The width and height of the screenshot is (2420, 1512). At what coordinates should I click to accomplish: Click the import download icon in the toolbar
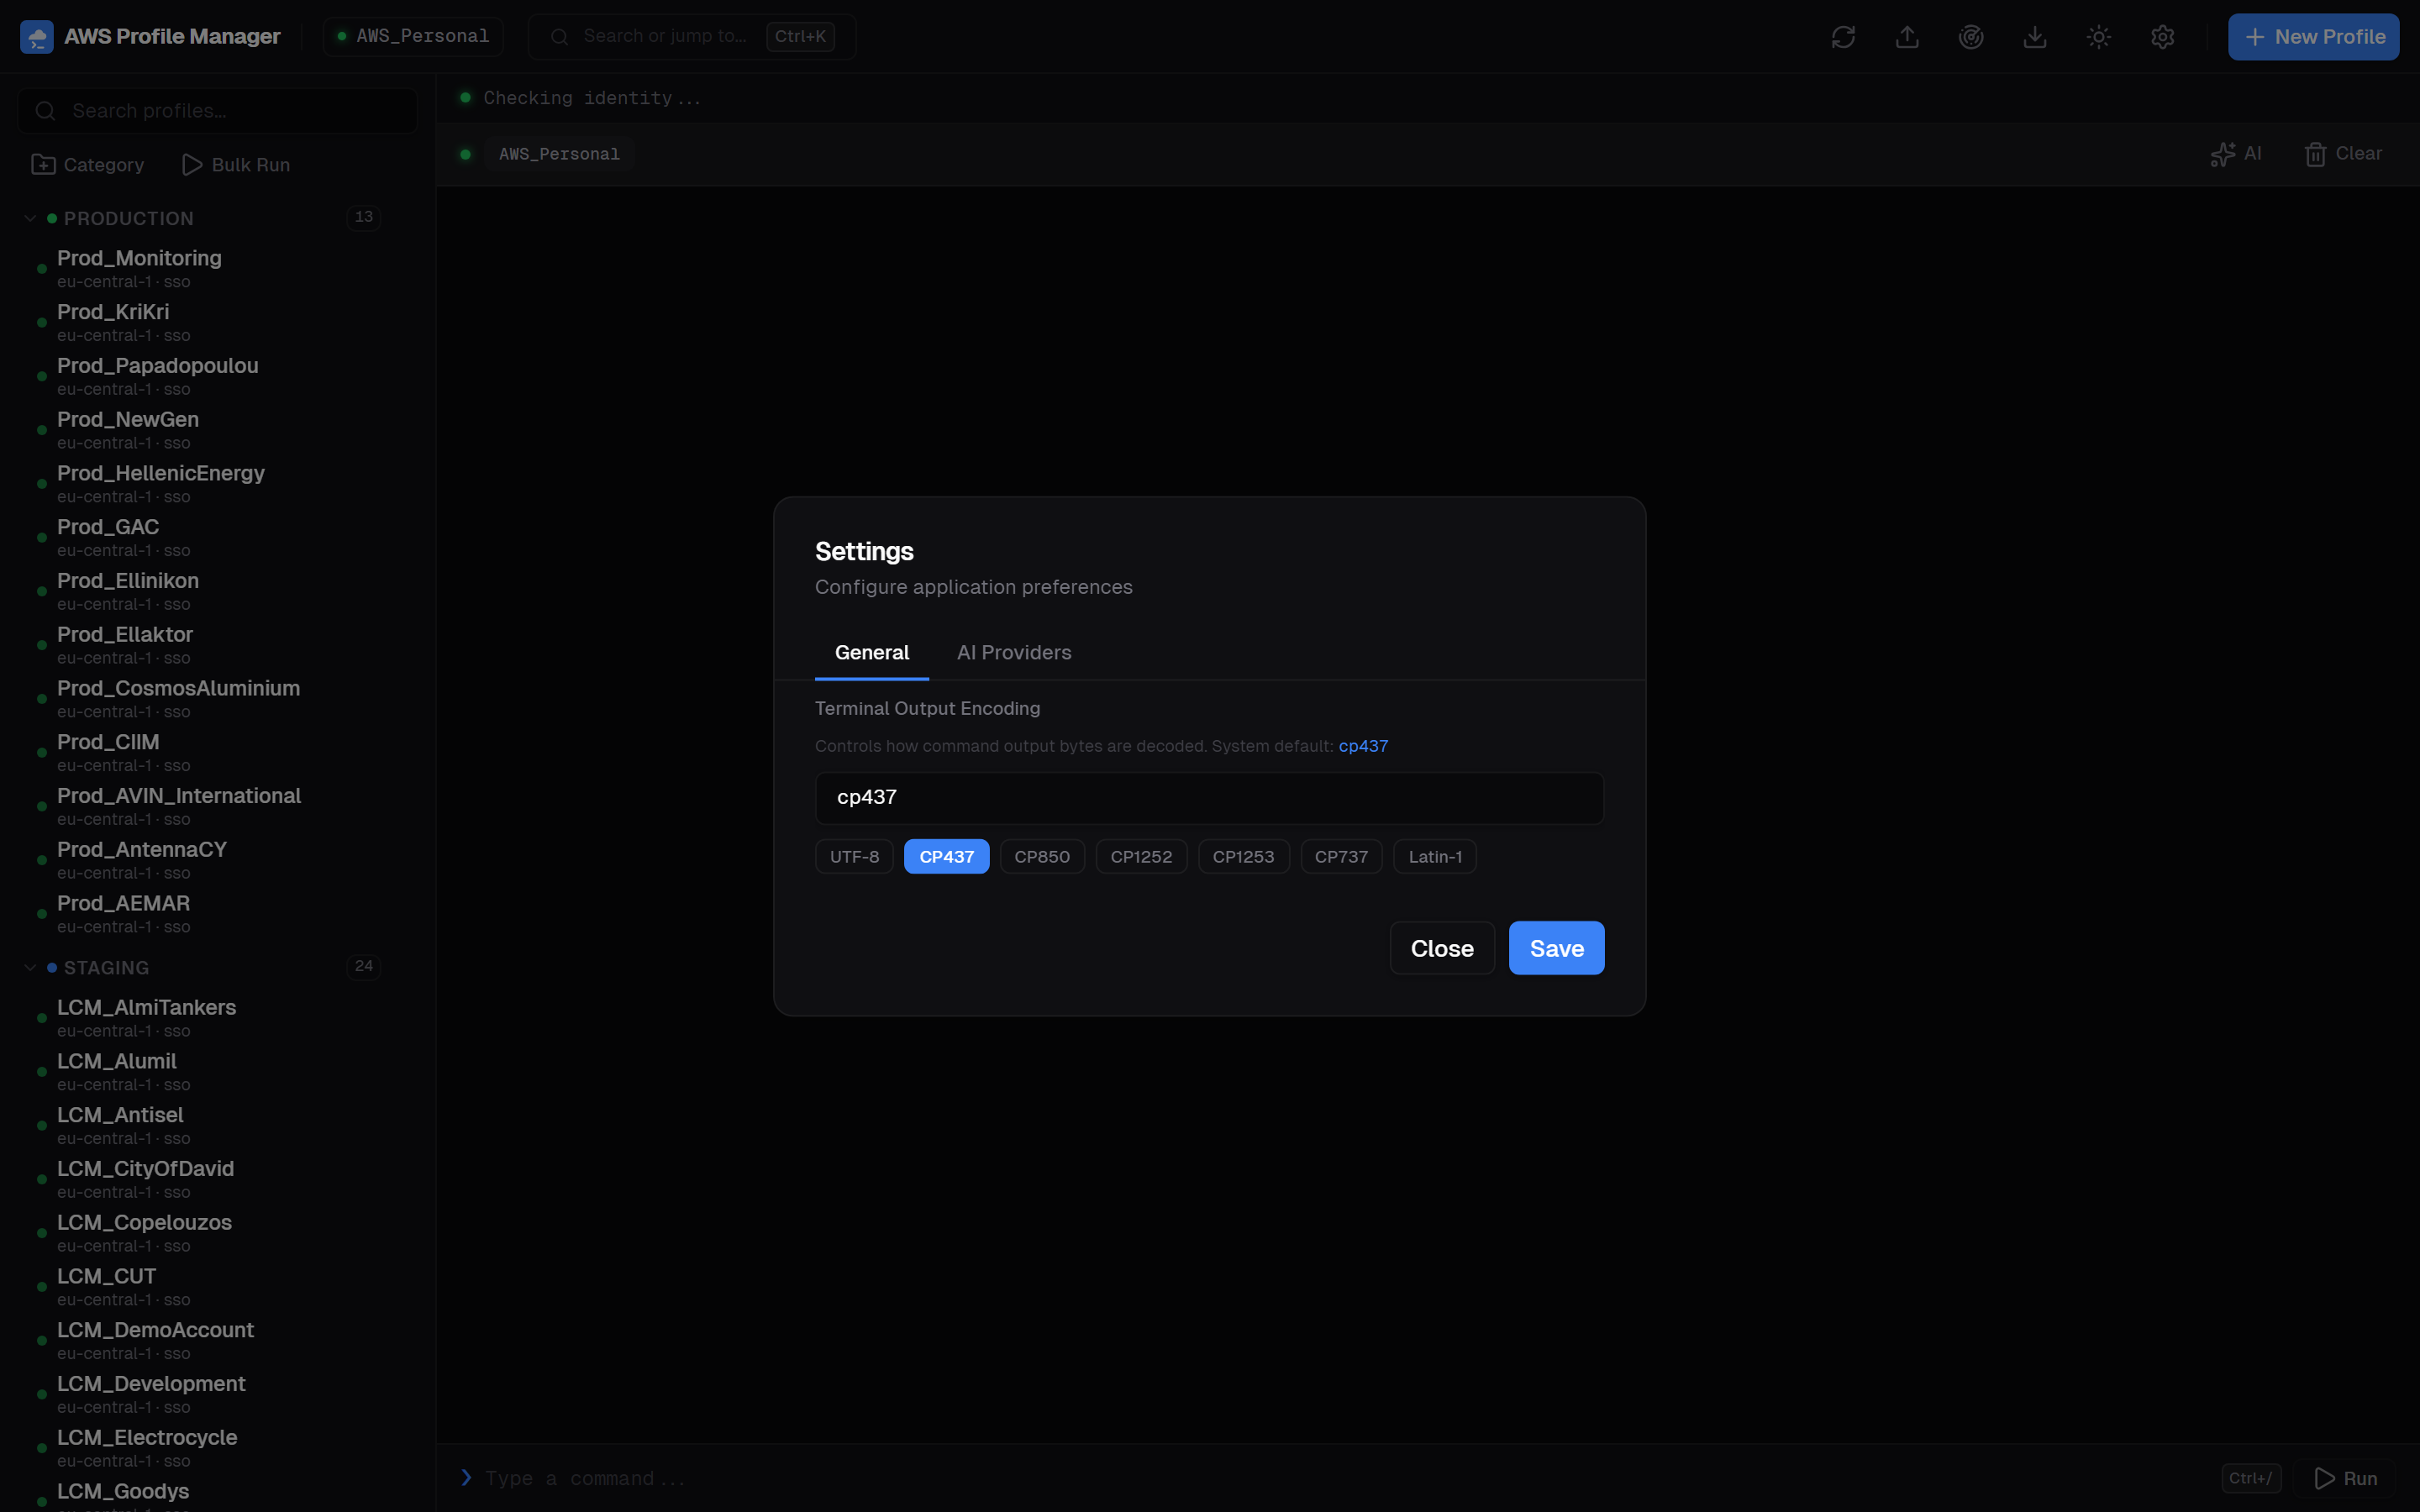[2036, 37]
